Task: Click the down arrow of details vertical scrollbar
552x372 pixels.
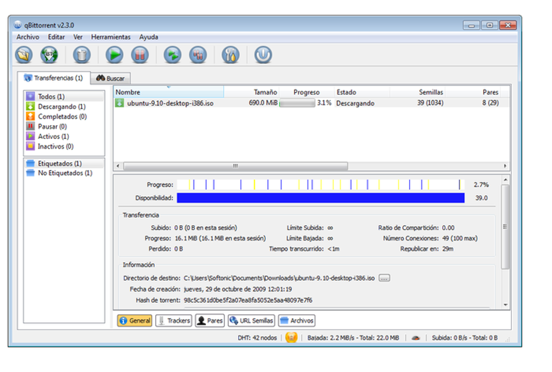Action: [505, 305]
